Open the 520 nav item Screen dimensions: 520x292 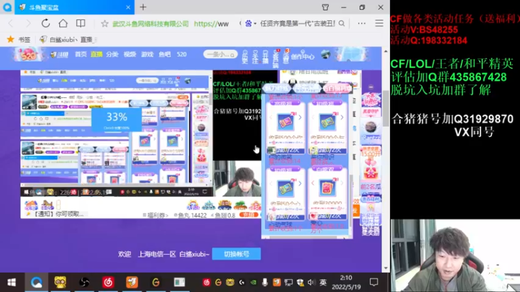[181, 55]
